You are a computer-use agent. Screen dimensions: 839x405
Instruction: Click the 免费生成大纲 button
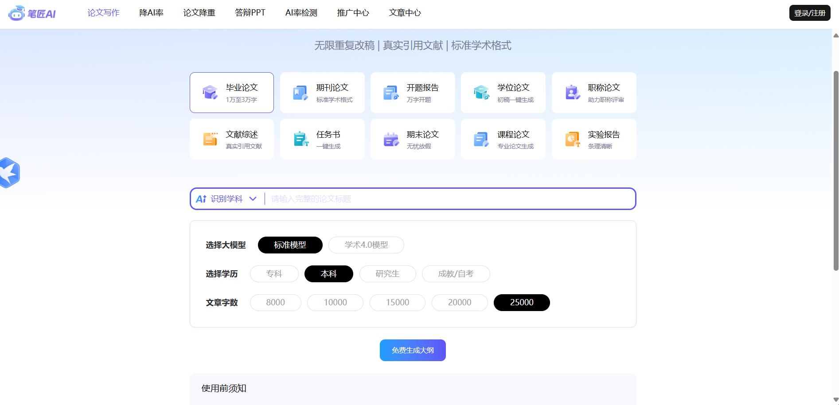[x=413, y=350]
